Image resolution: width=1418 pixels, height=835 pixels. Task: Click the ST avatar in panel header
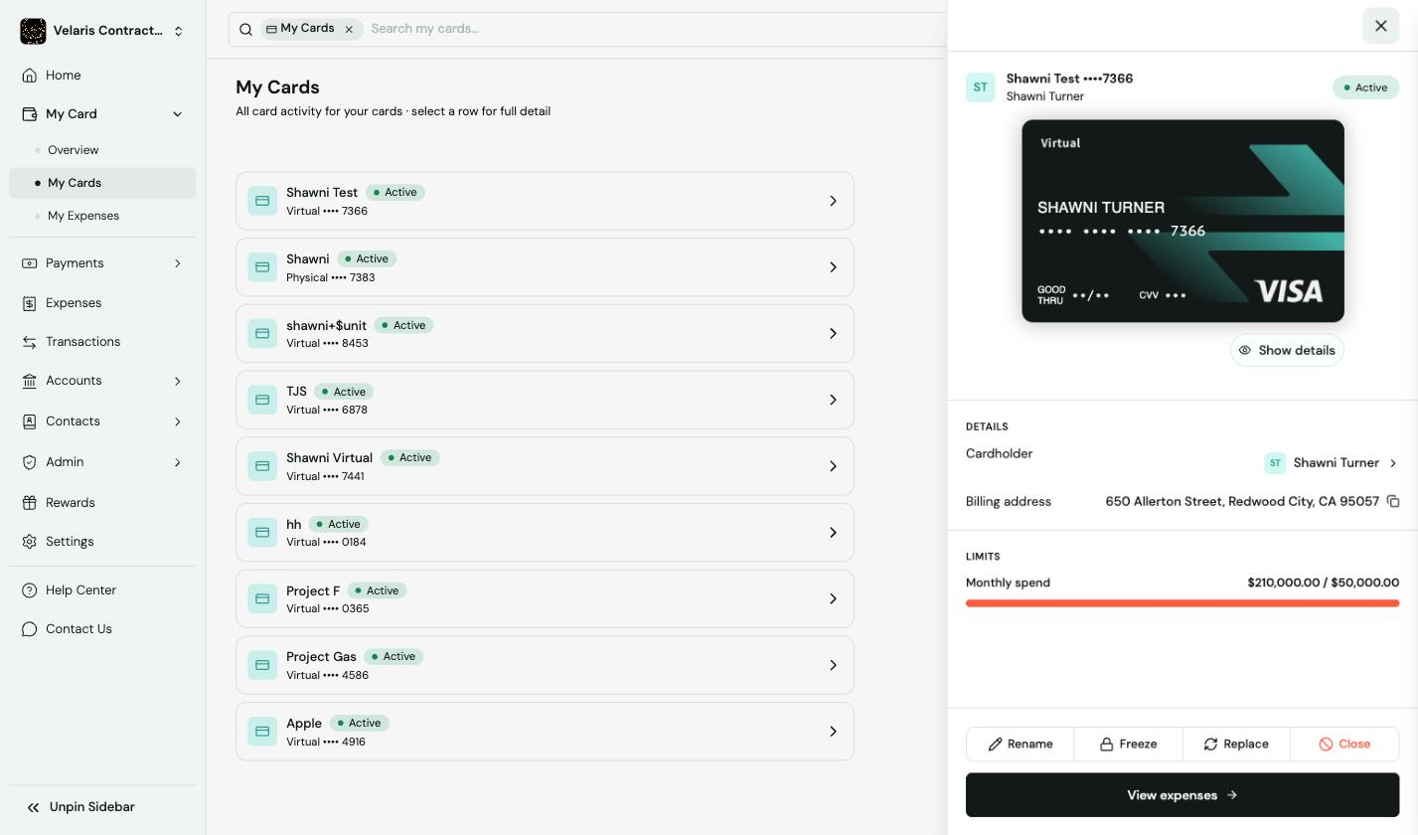[x=981, y=87]
